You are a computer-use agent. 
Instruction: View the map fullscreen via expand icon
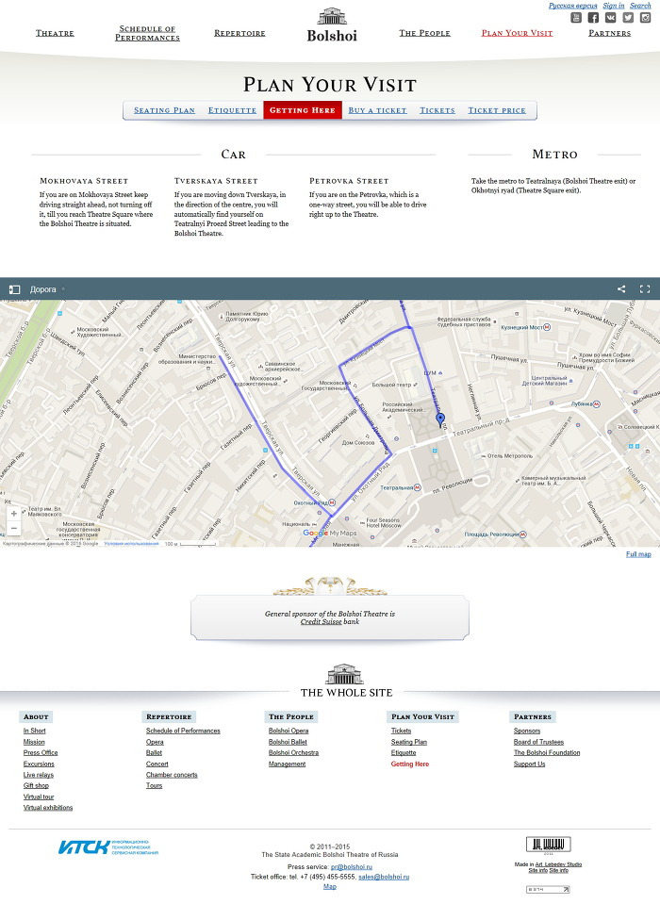tap(645, 289)
